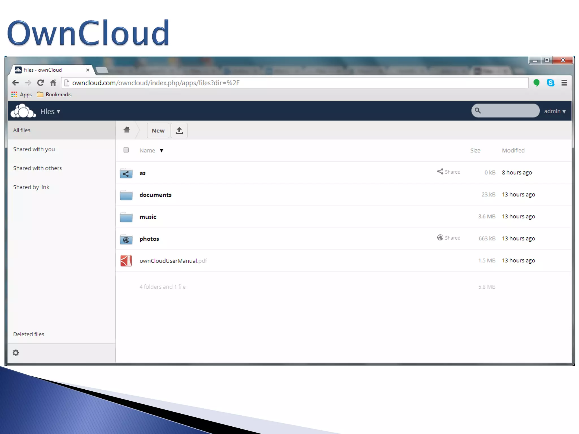Click the Skype extension icon
Image resolution: width=579 pixels, height=434 pixels.
pyautogui.click(x=550, y=83)
